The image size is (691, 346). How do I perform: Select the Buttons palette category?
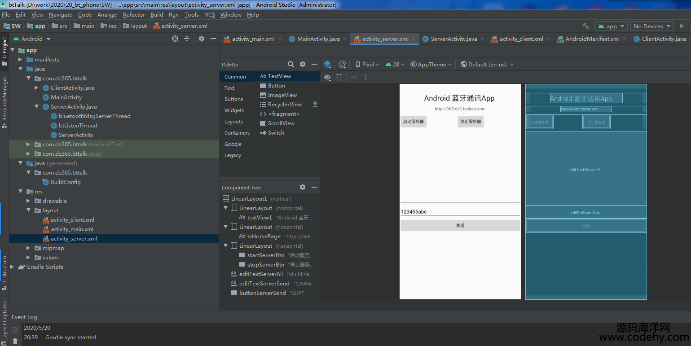pyautogui.click(x=233, y=99)
